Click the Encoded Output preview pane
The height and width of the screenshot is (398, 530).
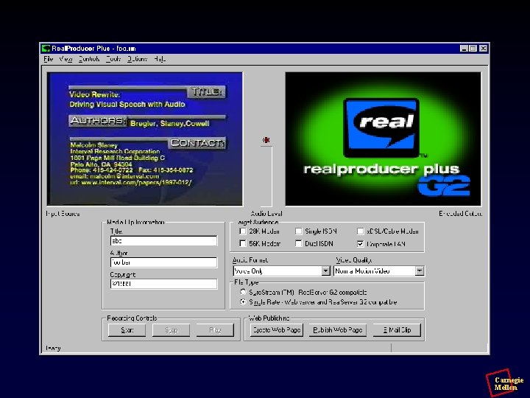(384, 139)
